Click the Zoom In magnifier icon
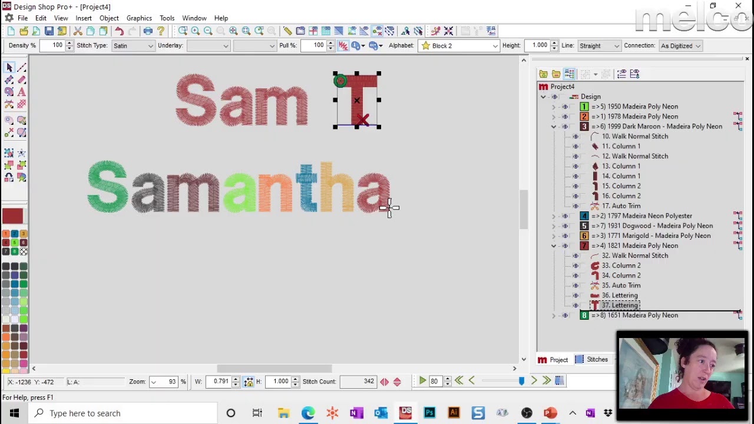 pos(195,31)
